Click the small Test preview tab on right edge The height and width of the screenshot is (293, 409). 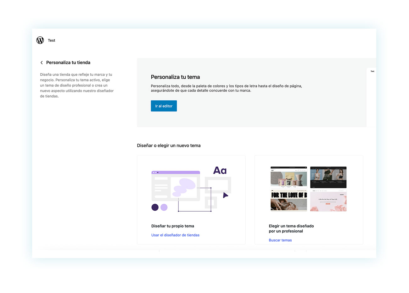coord(372,71)
